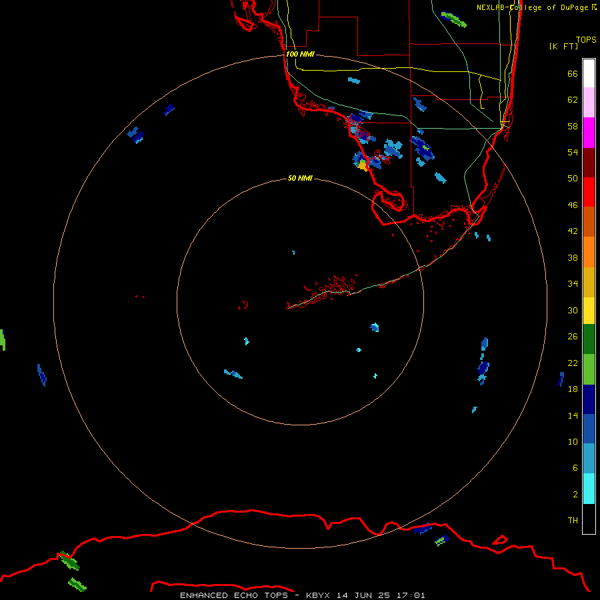Click legend value 18
The width and height of the screenshot is (600, 600).
click(573, 389)
